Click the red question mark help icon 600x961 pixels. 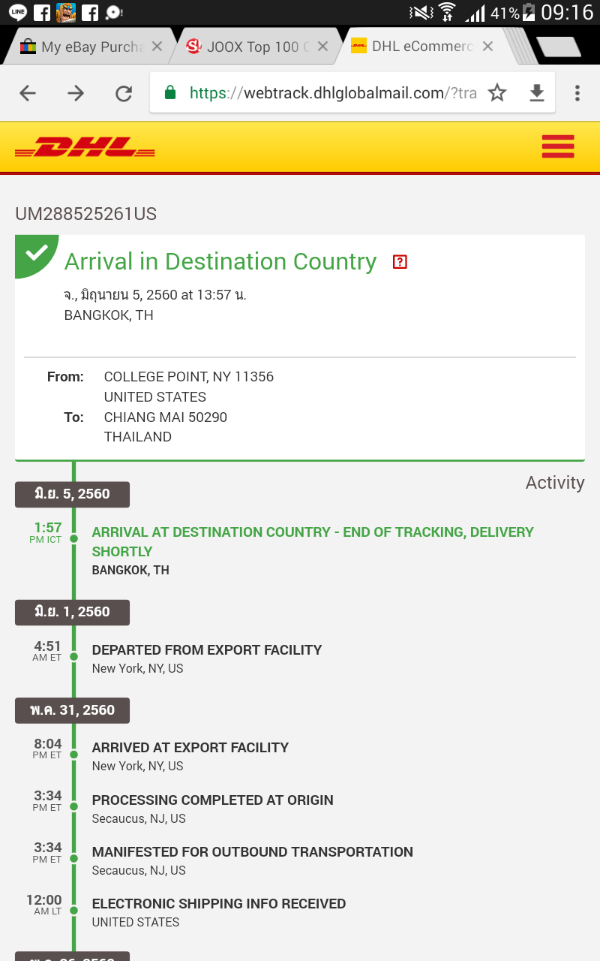point(400,262)
